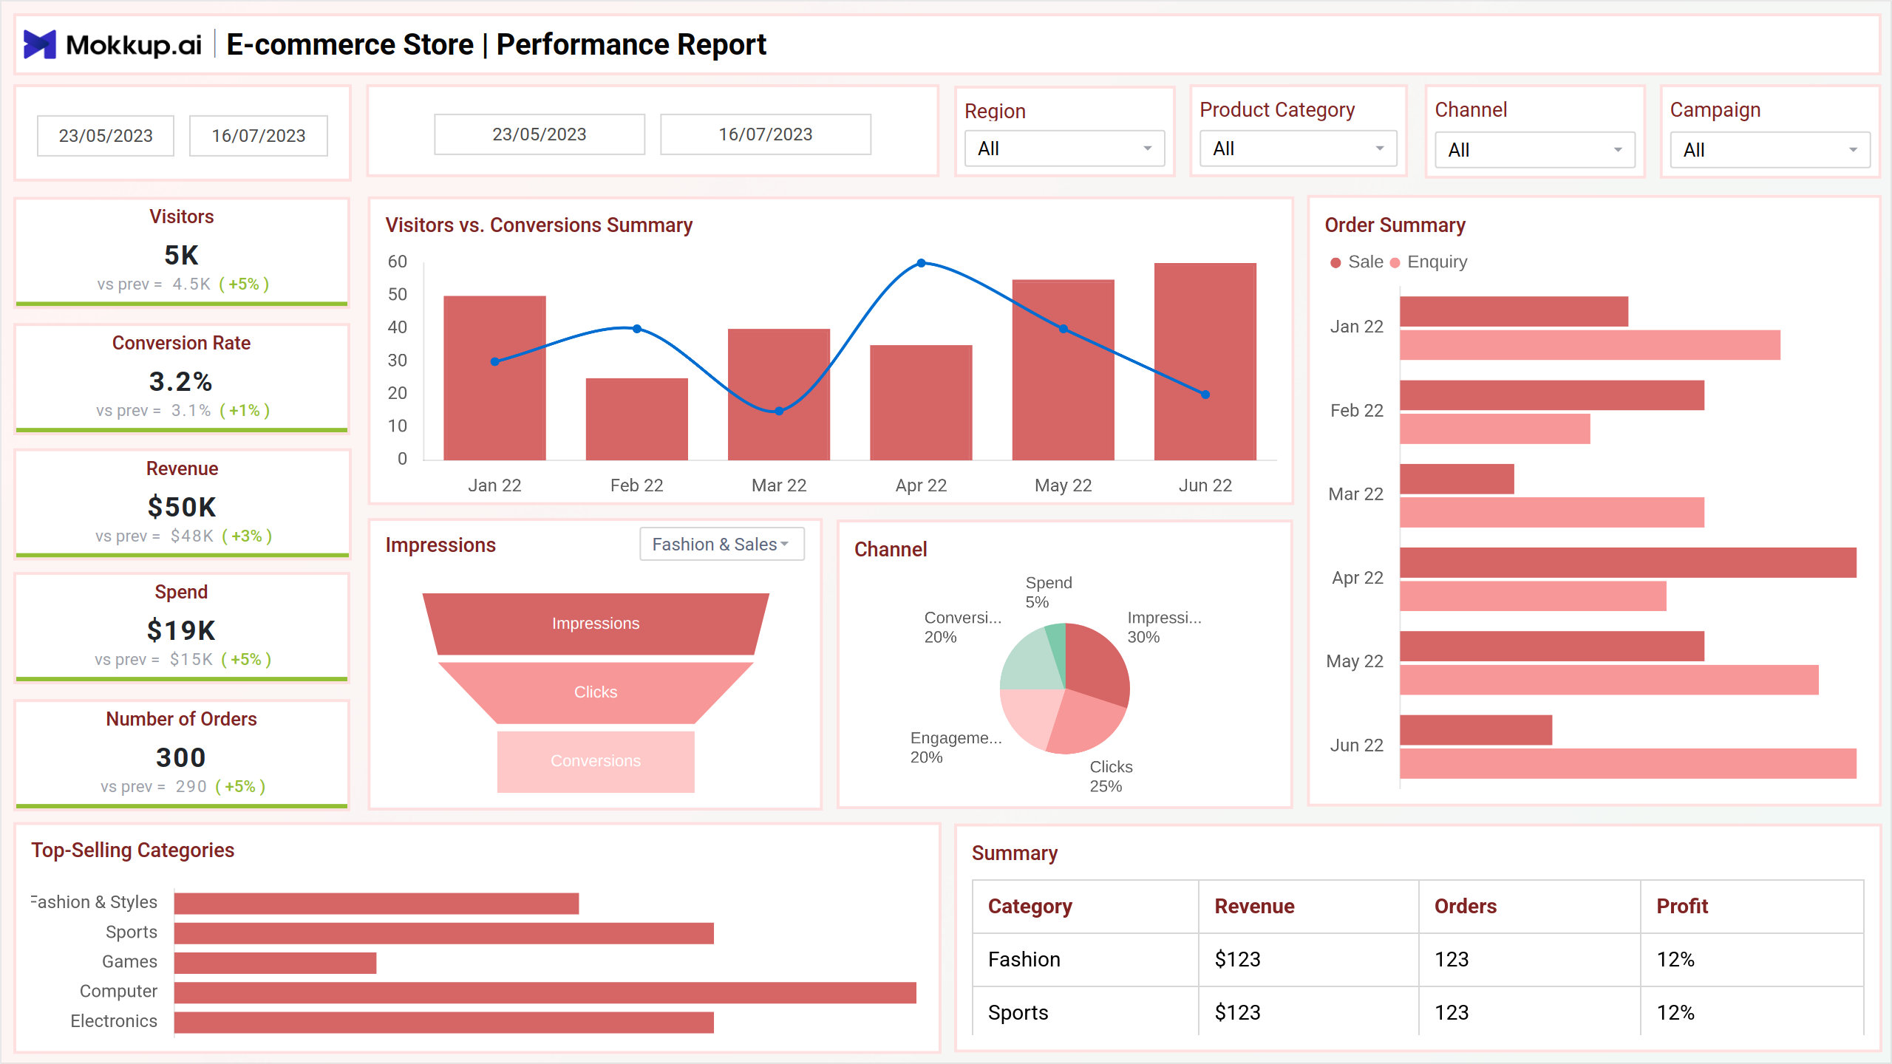This screenshot has height=1064, width=1892.
Task: Select the Sports row in Summary table
Action: click(1418, 1012)
